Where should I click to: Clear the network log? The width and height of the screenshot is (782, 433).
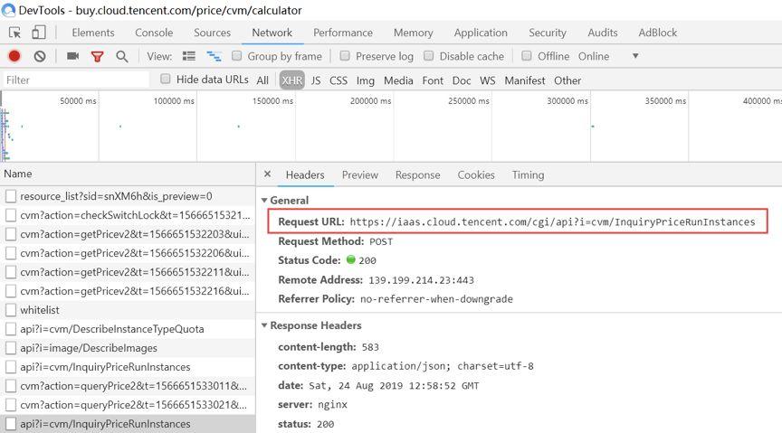pos(40,56)
